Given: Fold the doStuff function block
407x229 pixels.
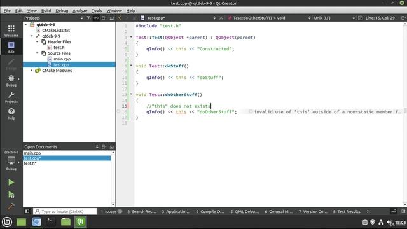Looking at the screenshot, I should pyautogui.click(x=131, y=66).
